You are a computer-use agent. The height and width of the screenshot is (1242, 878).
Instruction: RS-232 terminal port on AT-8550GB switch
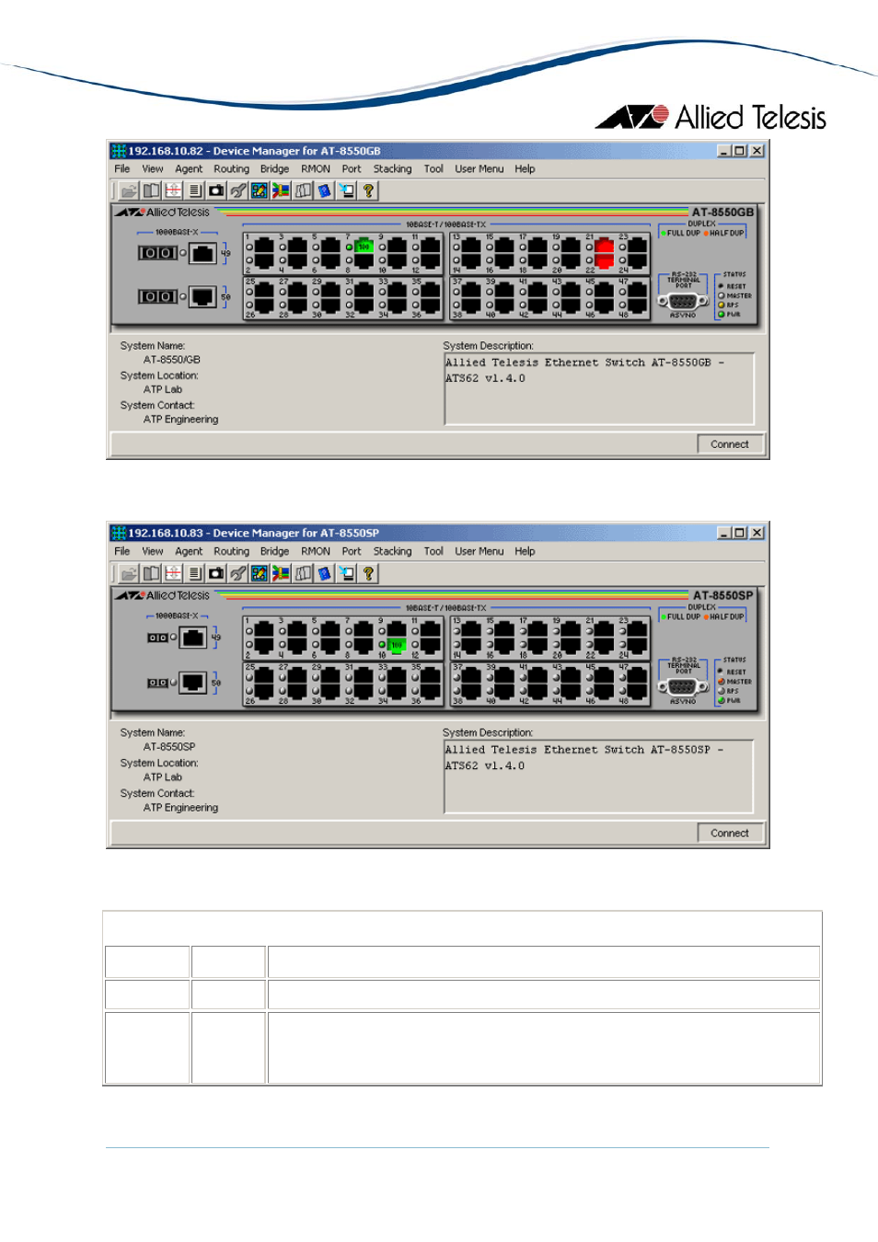pos(683,300)
